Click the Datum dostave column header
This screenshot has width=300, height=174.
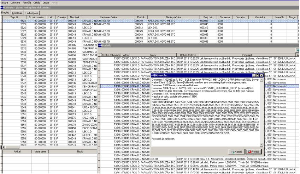click(188, 55)
